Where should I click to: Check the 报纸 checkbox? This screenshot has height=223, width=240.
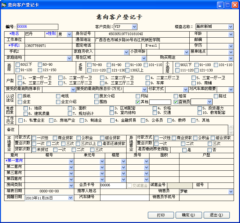[x=20, y=96]
